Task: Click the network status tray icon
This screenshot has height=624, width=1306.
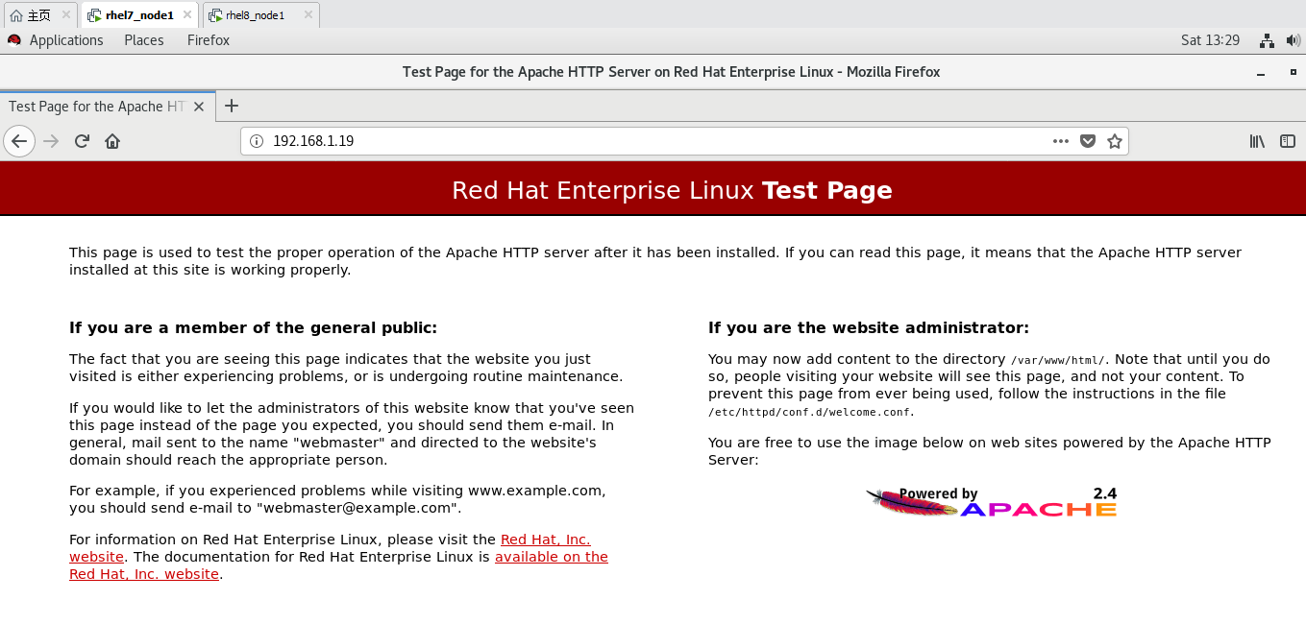Action: click(1267, 40)
